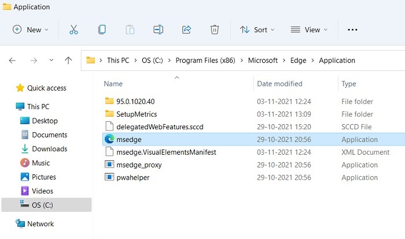Open the New item dropdown

point(31,29)
